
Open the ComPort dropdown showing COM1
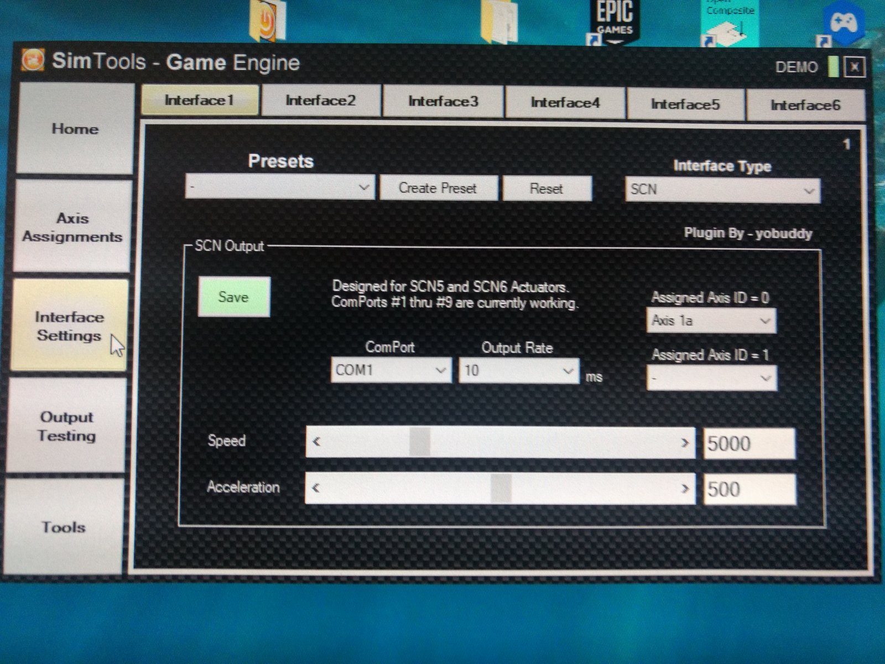391,370
